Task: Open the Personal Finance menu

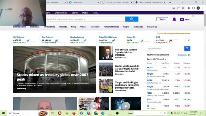Action: pyautogui.click(x=111, y=27)
